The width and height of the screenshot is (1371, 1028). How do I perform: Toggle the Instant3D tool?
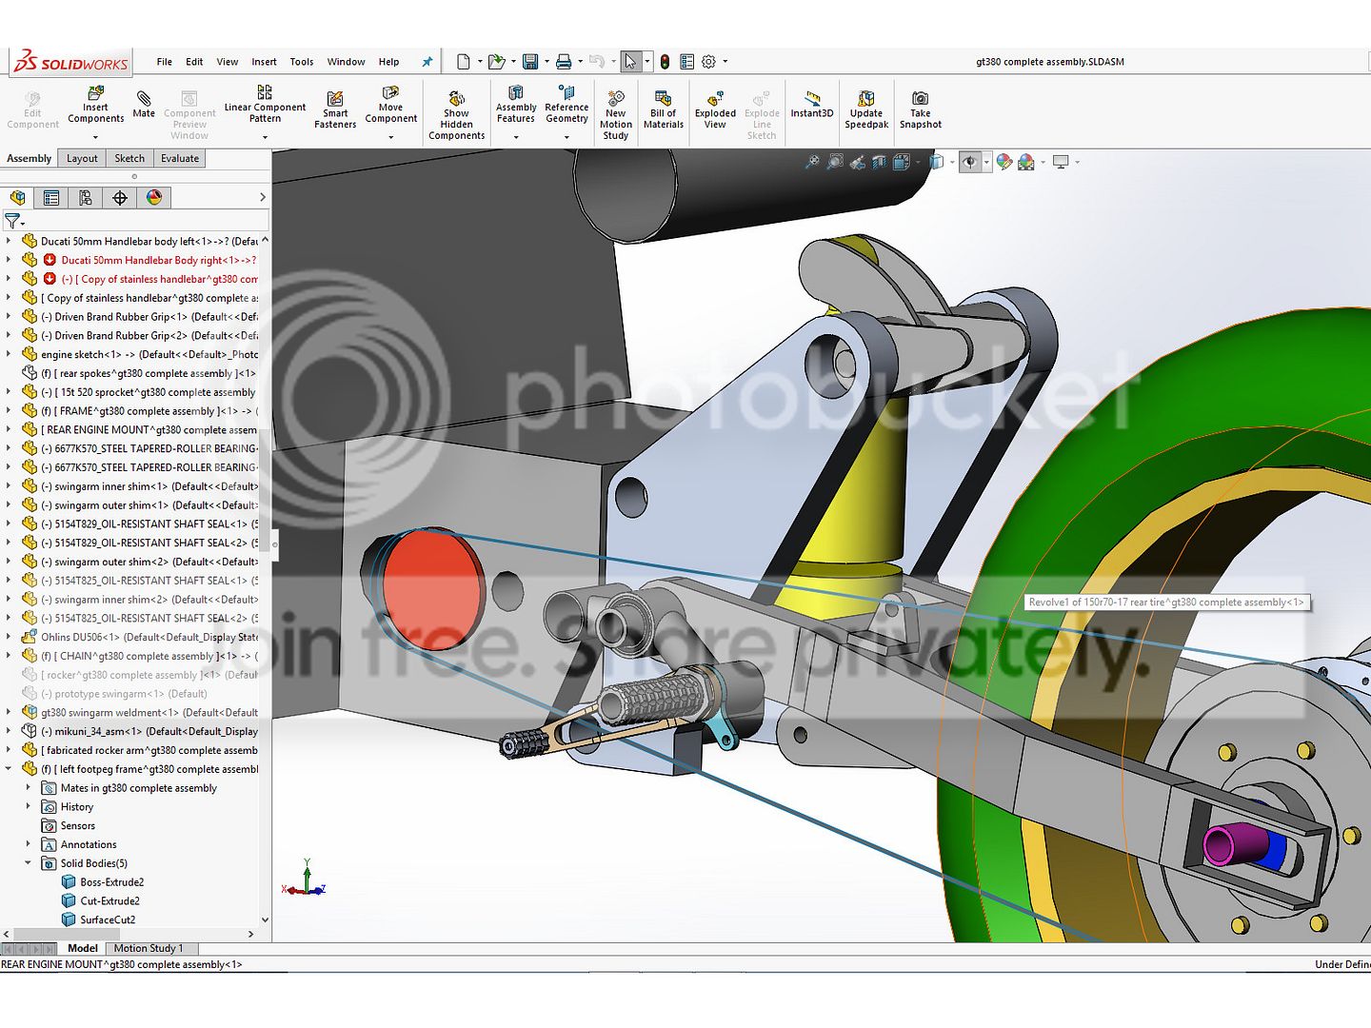click(x=812, y=105)
